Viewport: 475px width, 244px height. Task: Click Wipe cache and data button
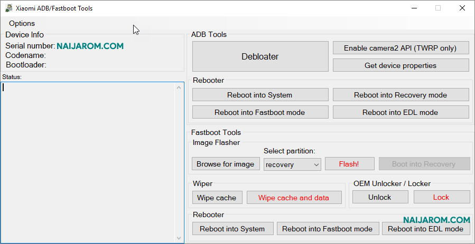294,198
